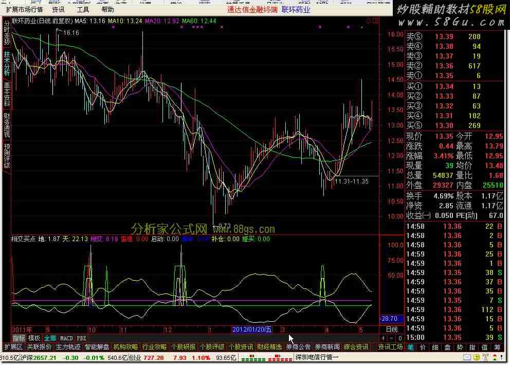Click the minus zoom-out button beside 日线

coord(392,338)
